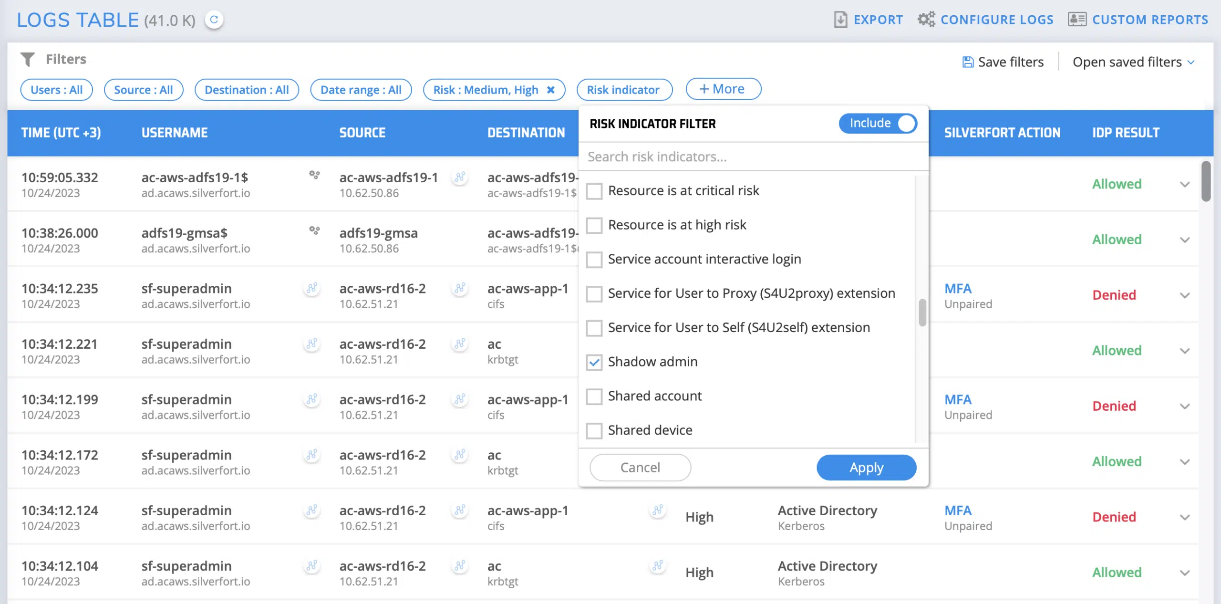Click the funnel Filters icon
The image size is (1221, 604).
[28, 59]
